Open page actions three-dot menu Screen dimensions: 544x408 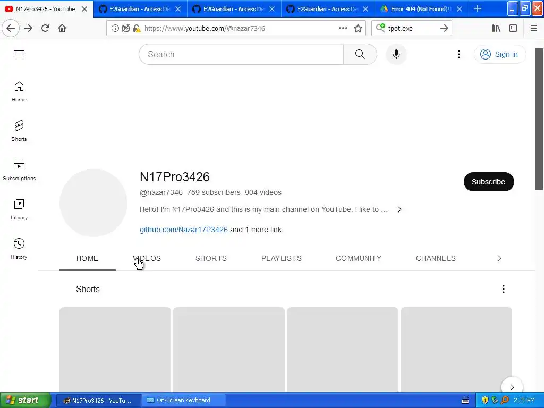(343, 28)
